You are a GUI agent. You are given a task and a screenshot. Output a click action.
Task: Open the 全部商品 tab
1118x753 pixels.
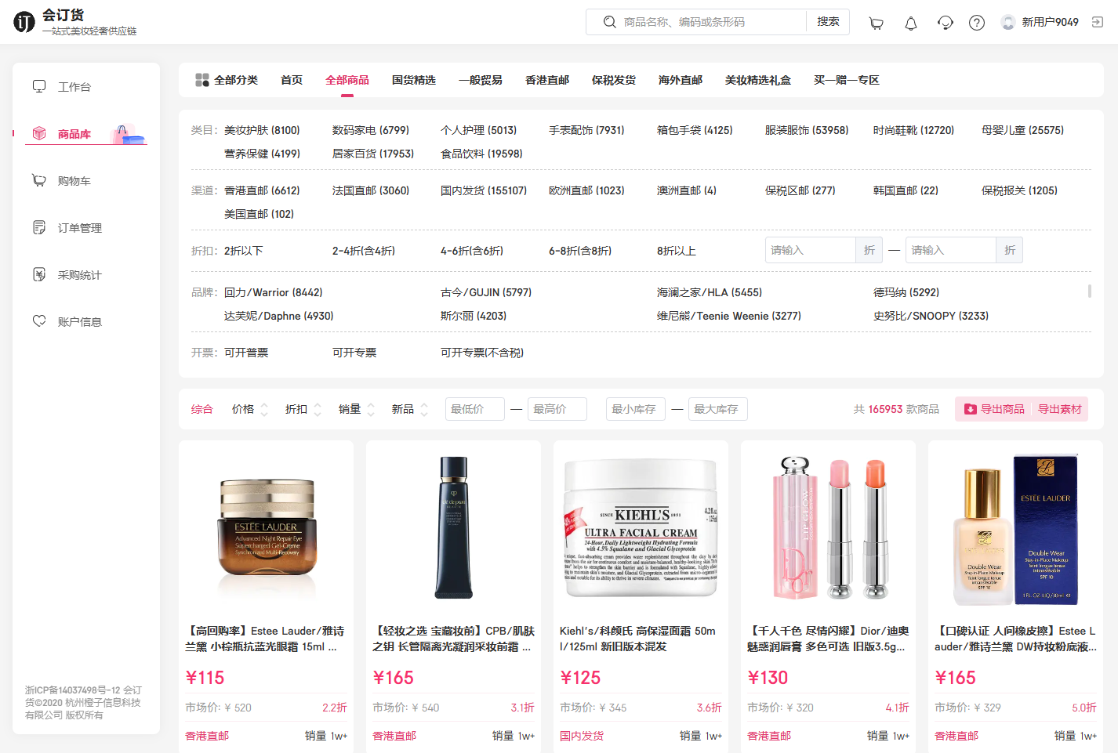347,80
